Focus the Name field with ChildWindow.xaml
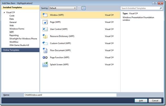 pyautogui.click(x=70, y=95)
